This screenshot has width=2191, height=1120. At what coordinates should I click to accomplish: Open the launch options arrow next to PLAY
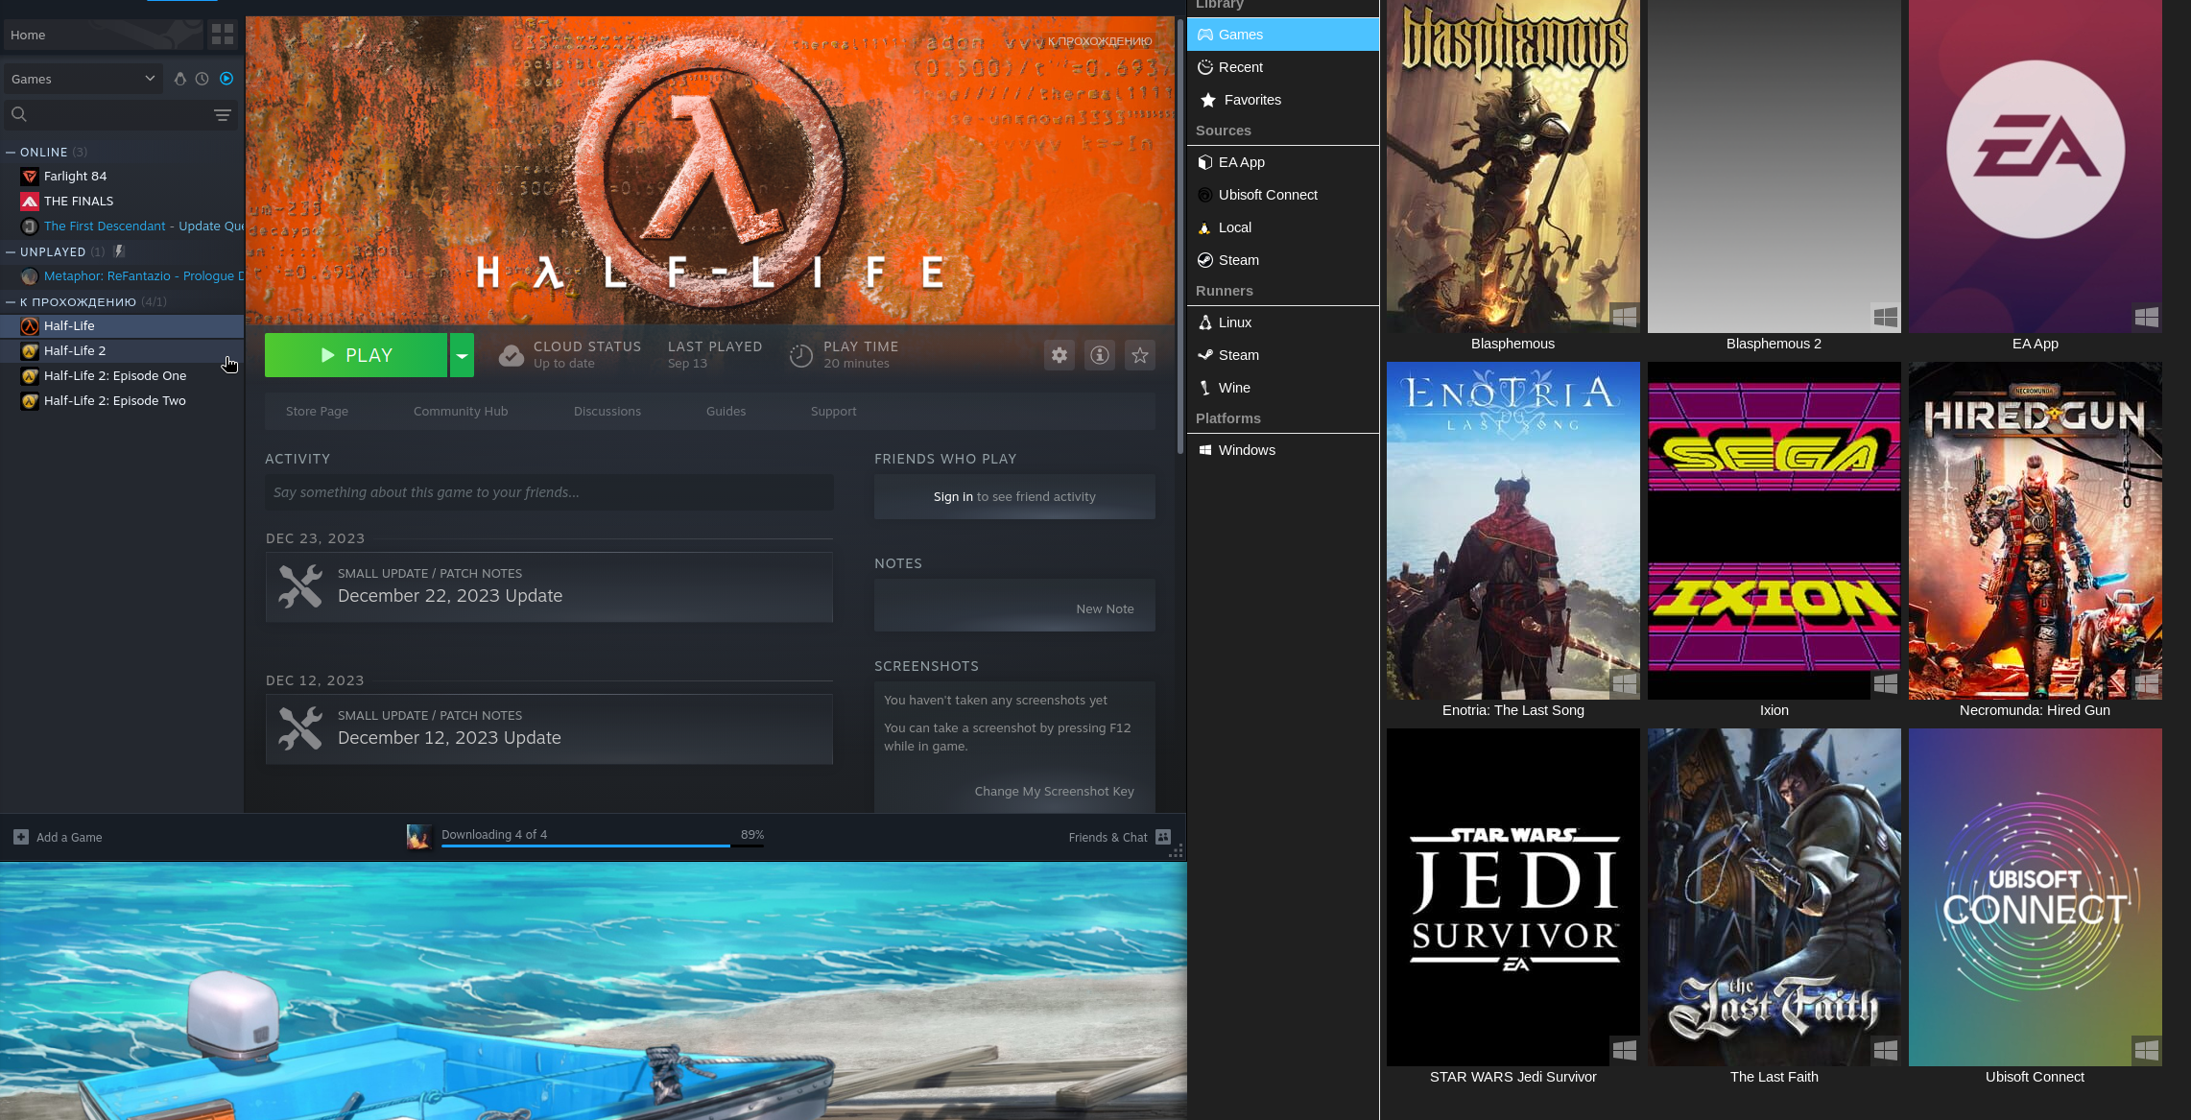click(462, 355)
